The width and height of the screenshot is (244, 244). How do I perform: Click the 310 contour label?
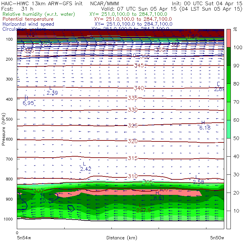pos(133,176)
